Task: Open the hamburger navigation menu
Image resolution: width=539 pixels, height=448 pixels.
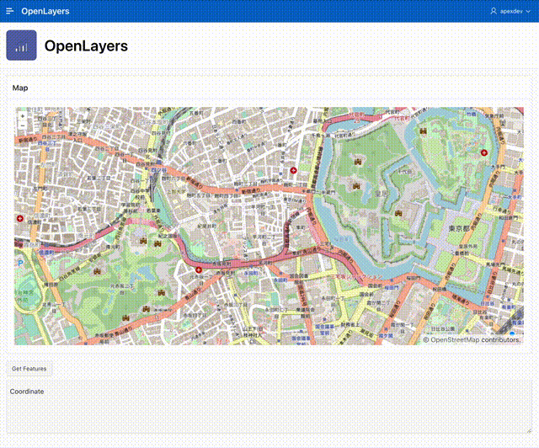Action: (9, 11)
